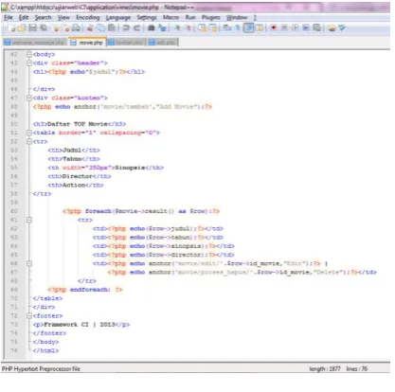This screenshot has height=392, width=395.
Task: Click the foreach statement on line 60
Action: pyautogui.click(x=141, y=211)
